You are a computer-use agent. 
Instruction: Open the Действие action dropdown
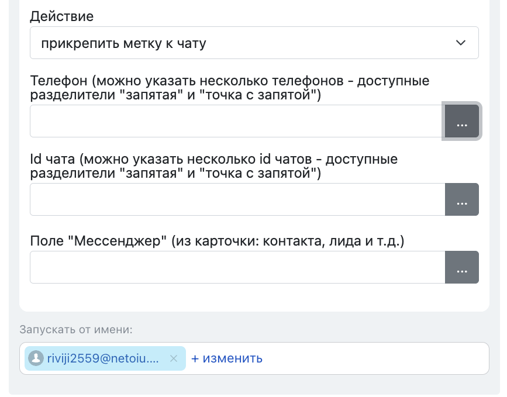tap(254, 43)
